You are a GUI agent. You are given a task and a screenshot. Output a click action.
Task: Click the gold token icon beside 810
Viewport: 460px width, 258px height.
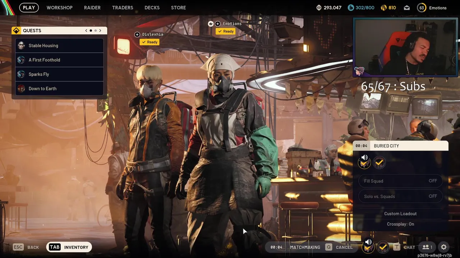point(384,8)
